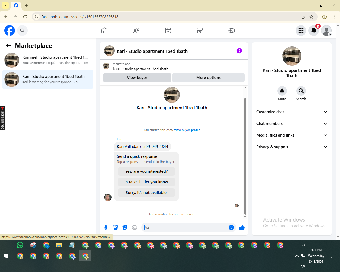This screenshot has height=272, width=340.
Task: Switch to the Facebook browser tab
Action: pyautogui.click(x=16, y=5)
